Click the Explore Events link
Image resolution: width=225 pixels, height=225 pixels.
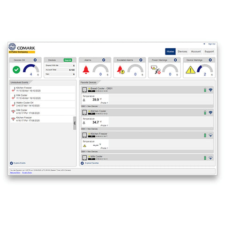point(19,163)
